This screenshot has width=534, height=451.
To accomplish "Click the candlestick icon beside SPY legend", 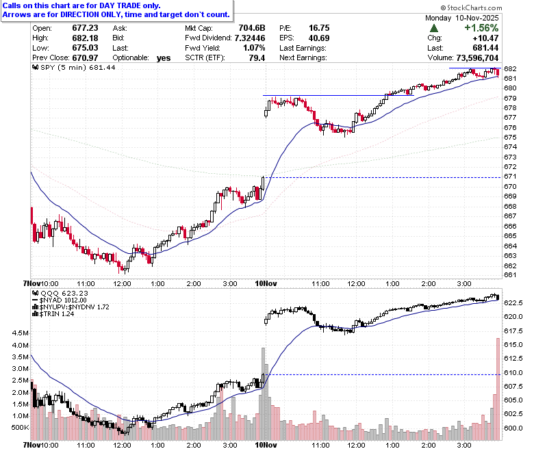I will 35,67.
